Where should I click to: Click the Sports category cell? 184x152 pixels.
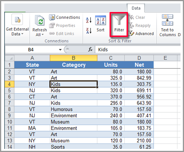pyautogui.click(x=73, y=147)
